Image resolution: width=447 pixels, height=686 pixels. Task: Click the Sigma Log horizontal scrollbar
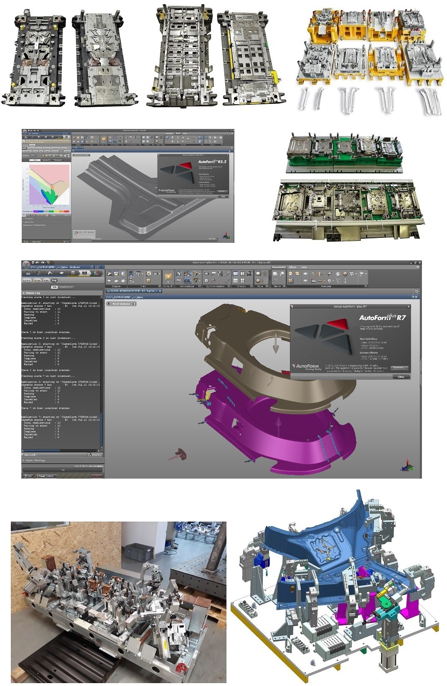(x=61, y=451)
